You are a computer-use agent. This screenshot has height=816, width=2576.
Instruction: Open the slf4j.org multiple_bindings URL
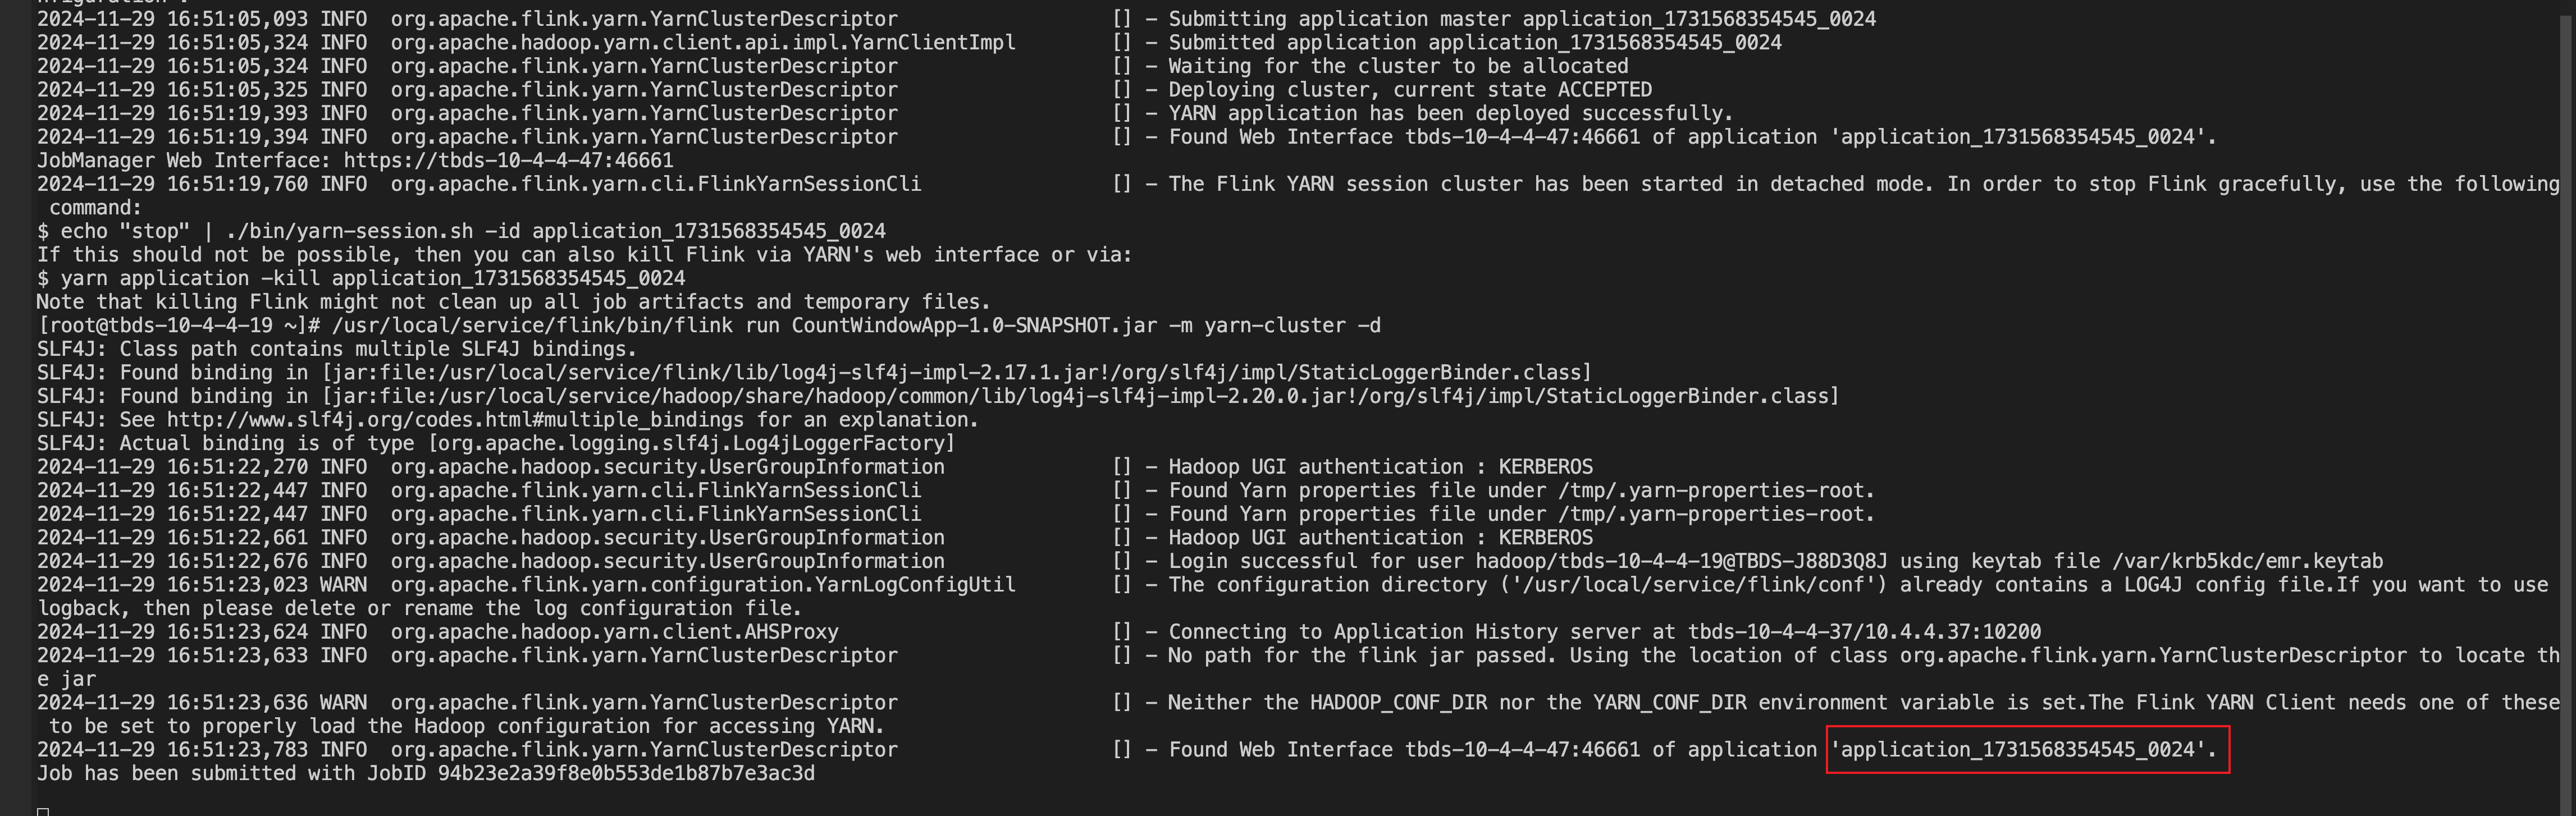tap(455, 420)
